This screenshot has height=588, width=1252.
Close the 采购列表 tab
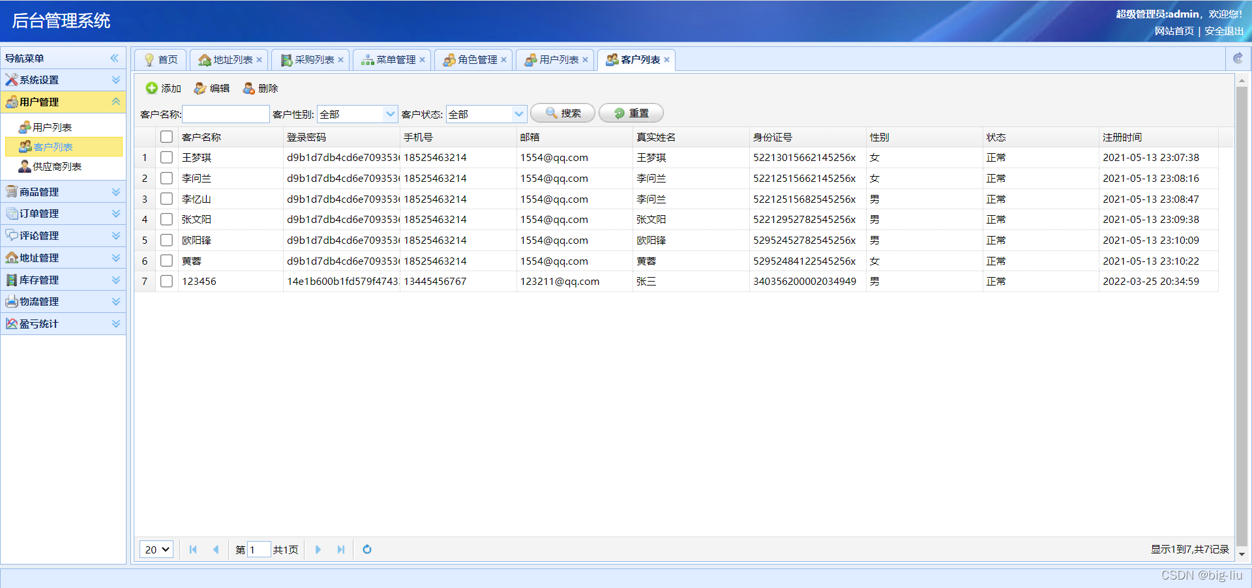340,60
